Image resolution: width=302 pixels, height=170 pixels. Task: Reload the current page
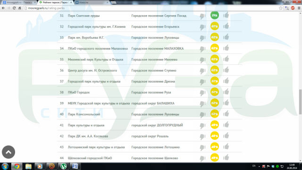pyautogui.click(x=14, y=8)
